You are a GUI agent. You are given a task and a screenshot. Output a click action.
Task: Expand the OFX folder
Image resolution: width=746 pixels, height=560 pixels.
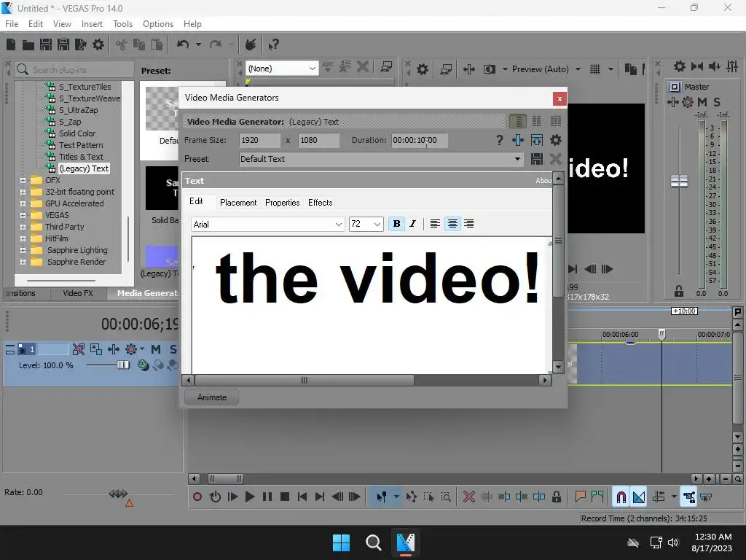(x=23, y=180)
